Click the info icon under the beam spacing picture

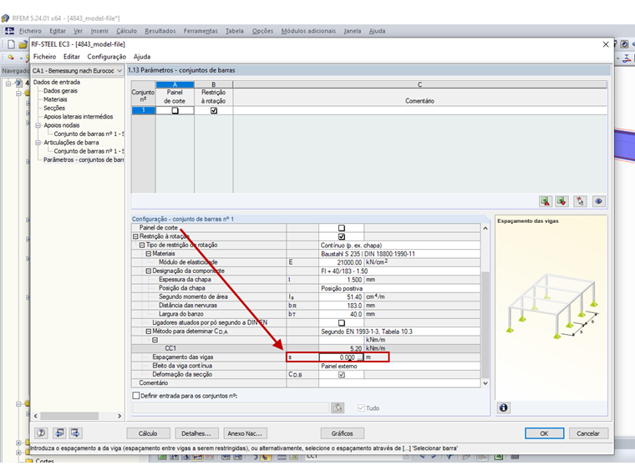(x=503, y=408)
